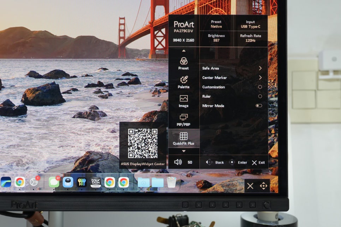This screenshot has width=341, height=227.
Task: Open Chrome icon left of System Settings
Action: [x=20, y=182]
